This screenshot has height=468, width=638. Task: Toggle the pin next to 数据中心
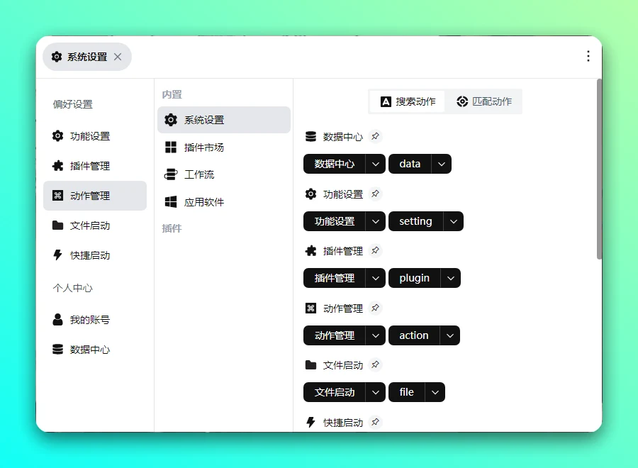pyautogui.click(x=376, y=136)
